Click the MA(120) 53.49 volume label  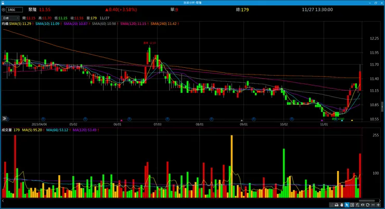coord(85,130)
